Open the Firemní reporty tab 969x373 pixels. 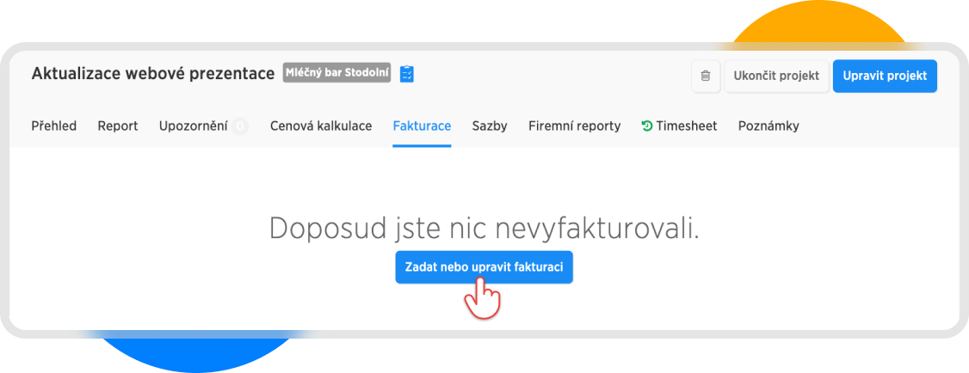coord(574,126)
